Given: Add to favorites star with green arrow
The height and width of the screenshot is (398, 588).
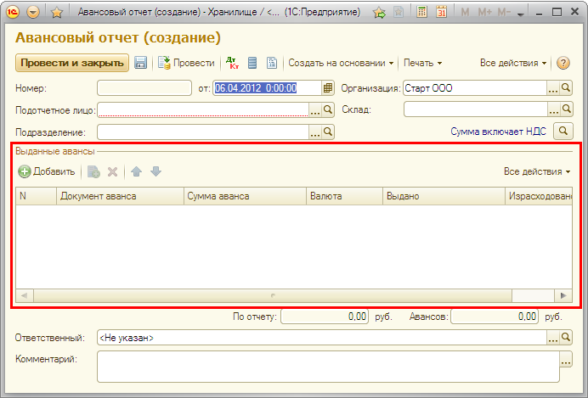Looking at the screenshot, I should [x=379, y=13].
